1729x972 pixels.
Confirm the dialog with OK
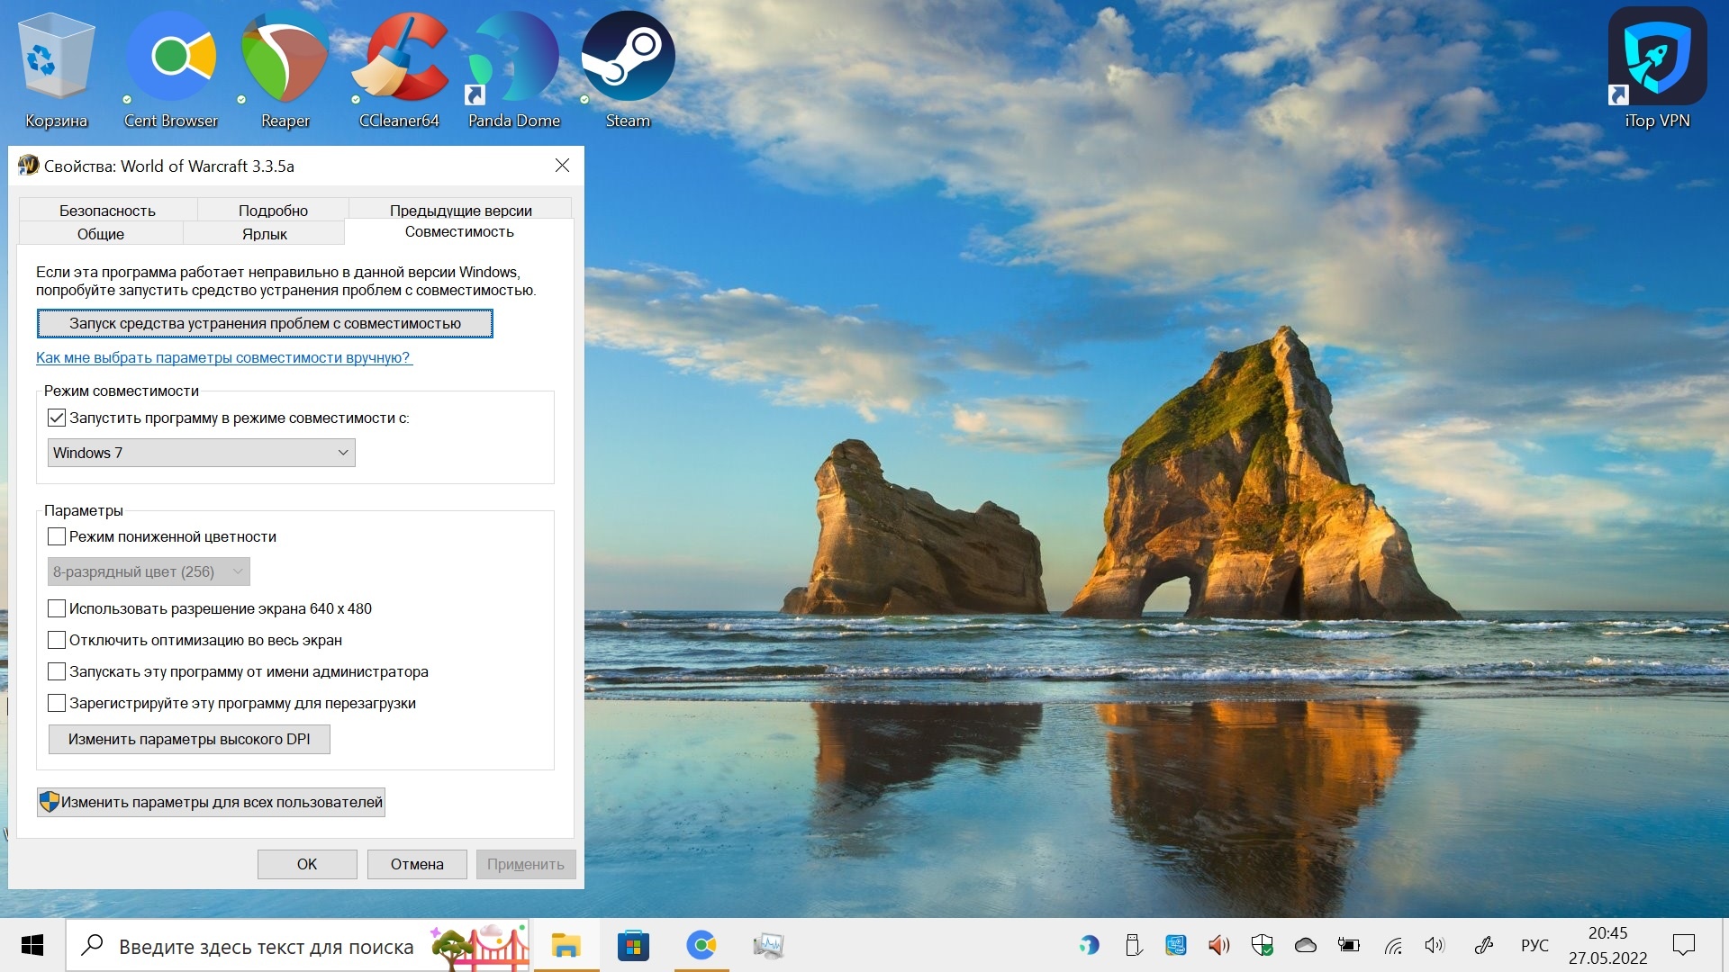[307, 864]
